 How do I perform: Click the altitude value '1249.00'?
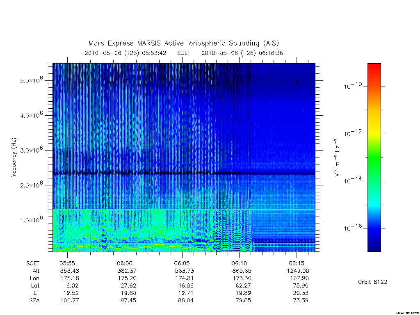pyautogui.click(x=298, y=271)
